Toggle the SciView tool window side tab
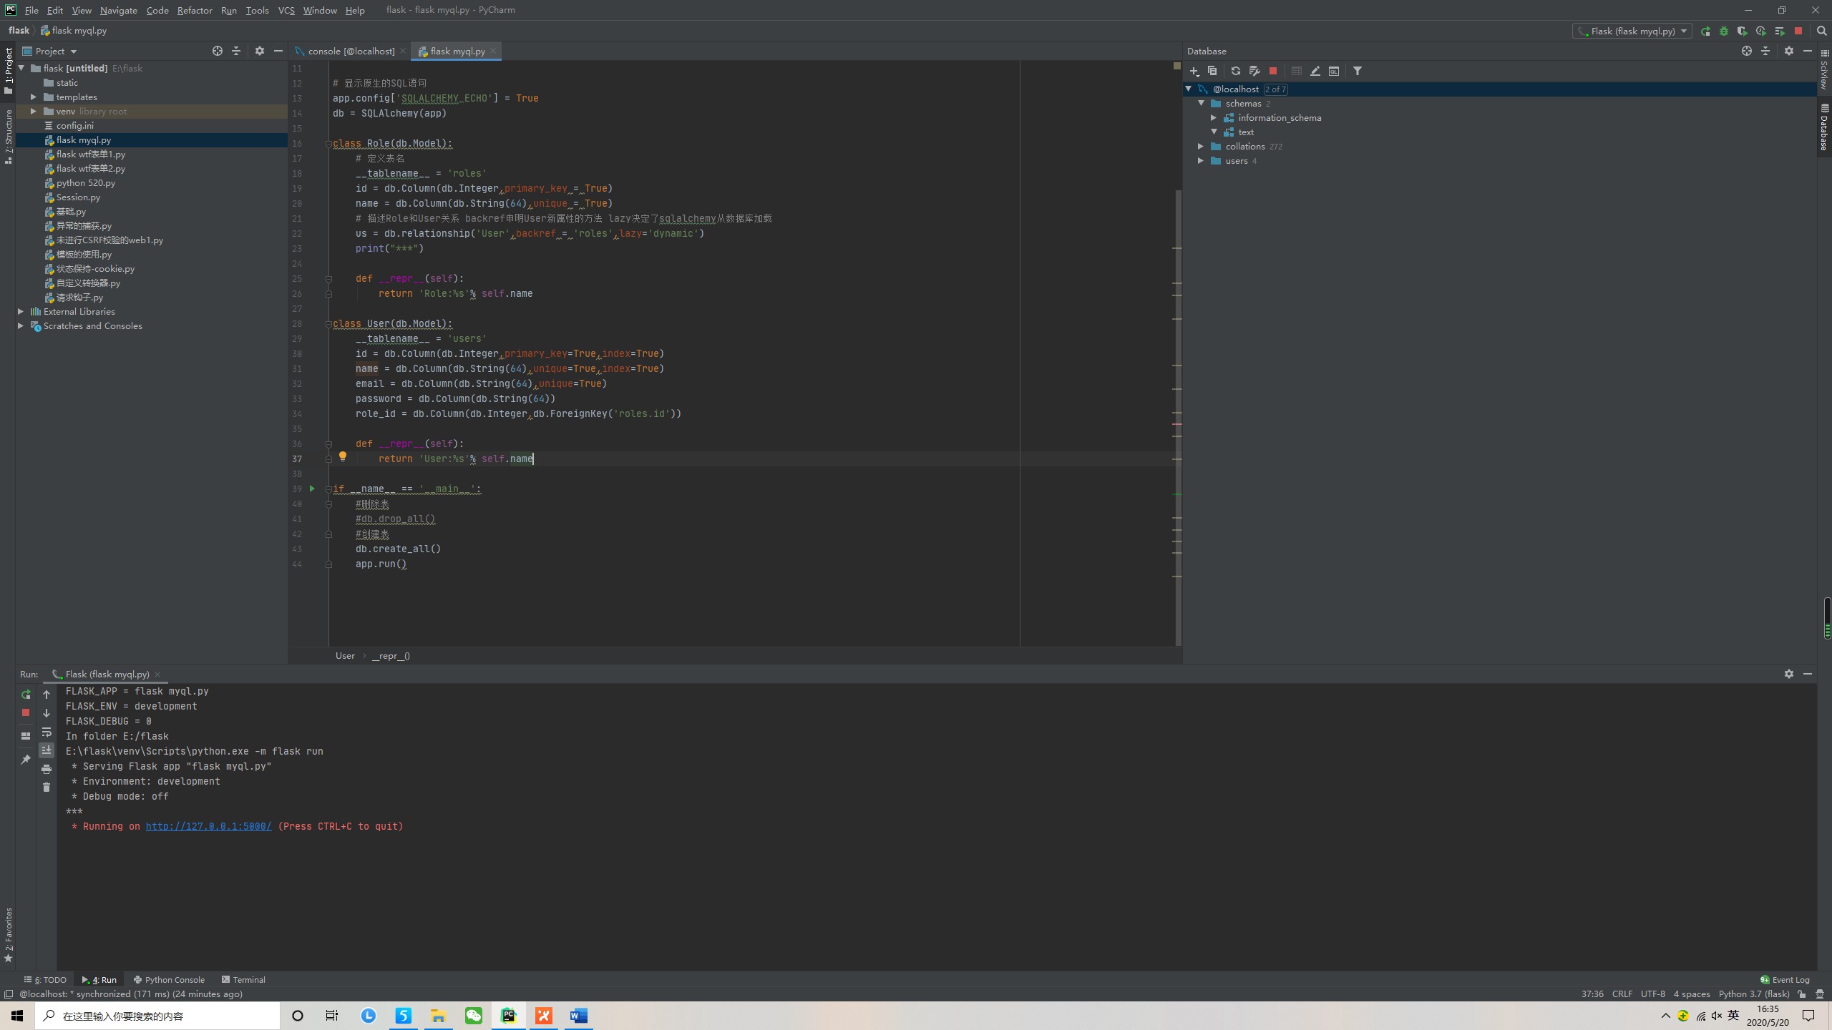Viewport: 1832px width, 1030px height. (1824, 69)
